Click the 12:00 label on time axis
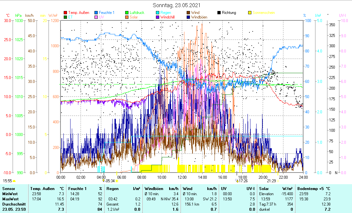 [182, 177]
